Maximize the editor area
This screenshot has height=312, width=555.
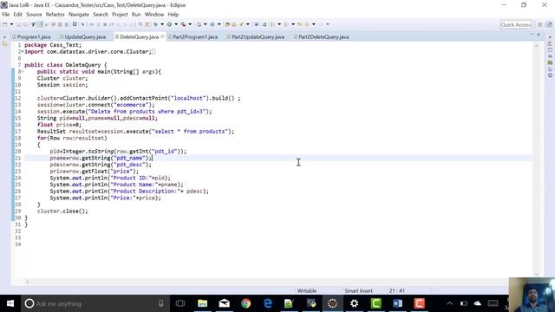pos(539,35)
